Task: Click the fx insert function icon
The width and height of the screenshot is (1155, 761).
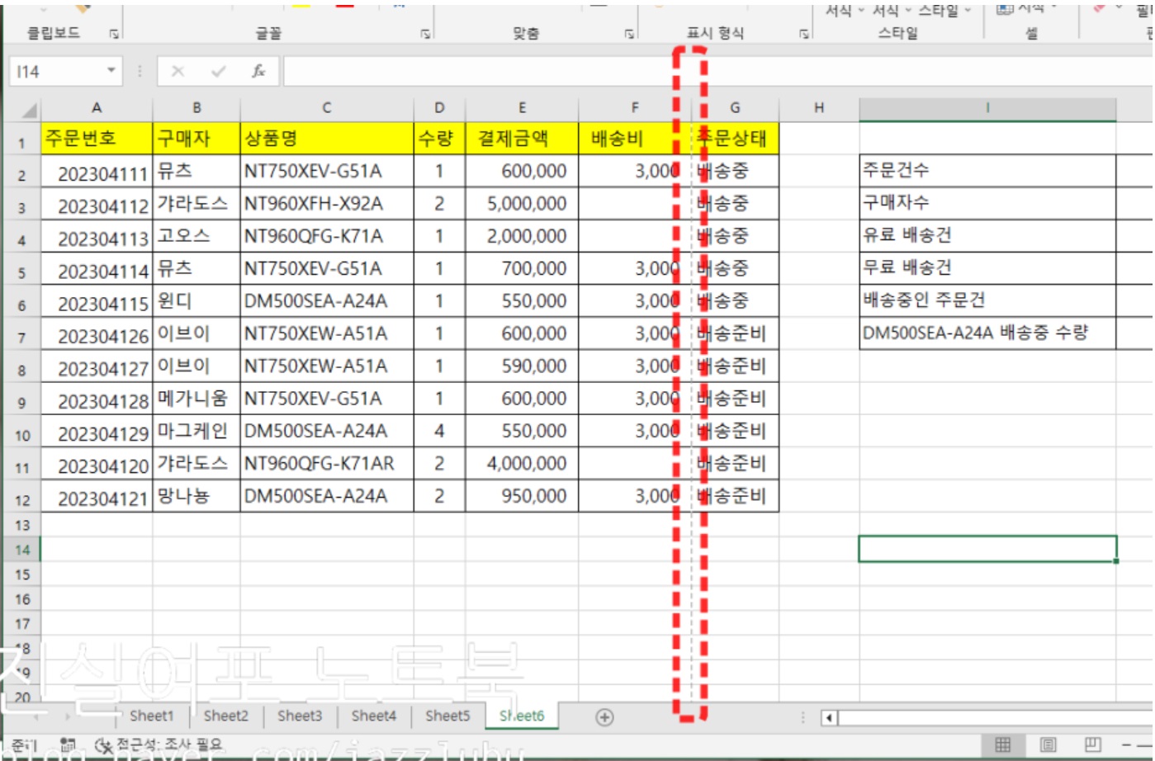Action: [x=258, y=72]
